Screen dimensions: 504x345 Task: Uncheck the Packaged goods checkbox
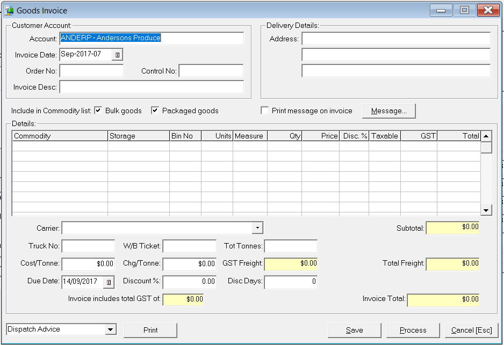click(x=155, y=111)
